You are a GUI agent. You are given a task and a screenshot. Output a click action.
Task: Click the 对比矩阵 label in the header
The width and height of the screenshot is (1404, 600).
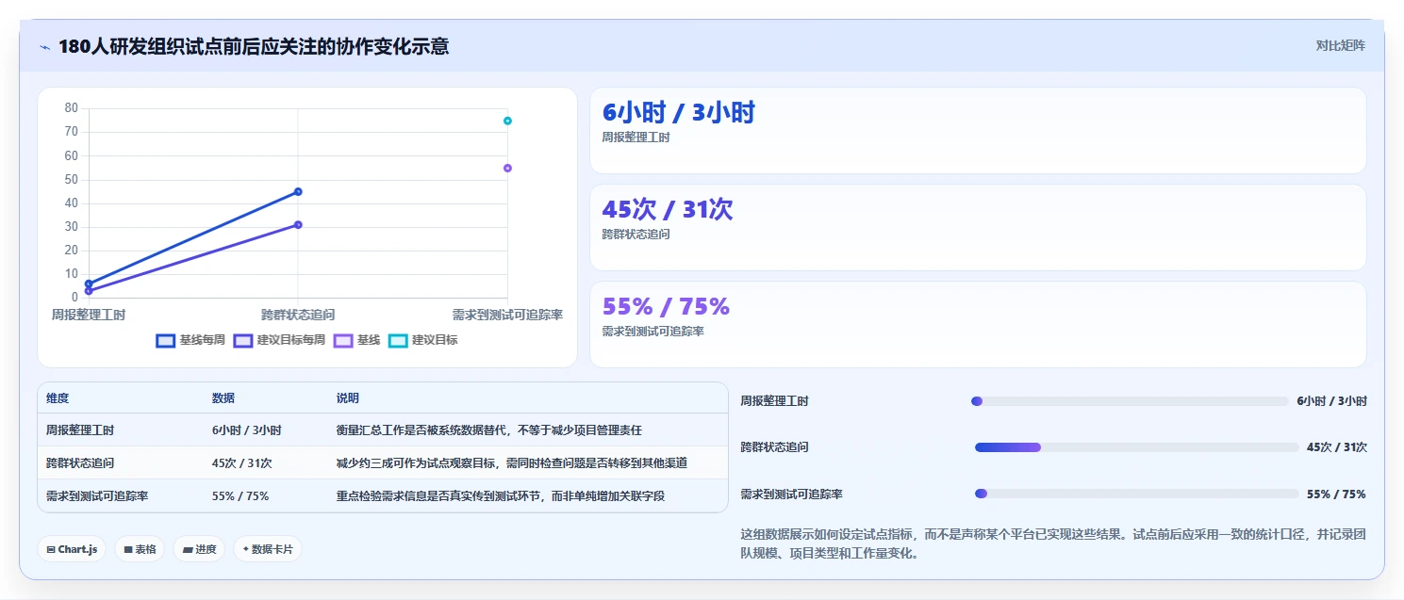point(1340,45)
